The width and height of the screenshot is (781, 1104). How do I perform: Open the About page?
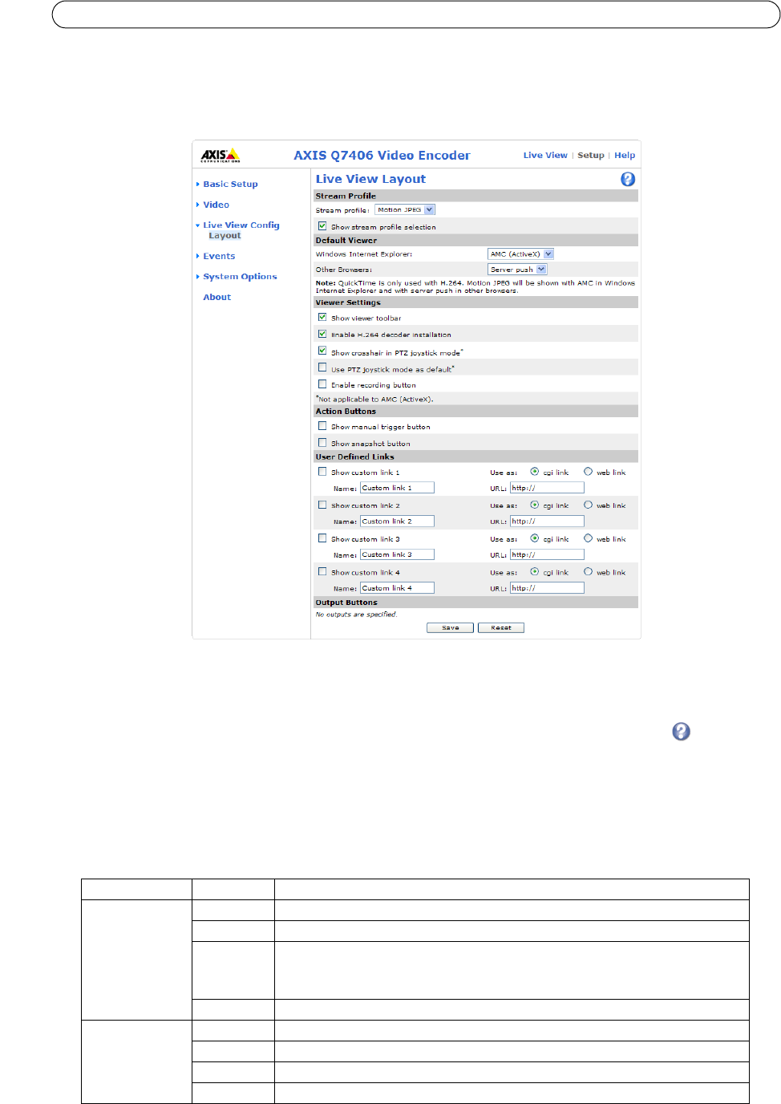pos(216,298)
